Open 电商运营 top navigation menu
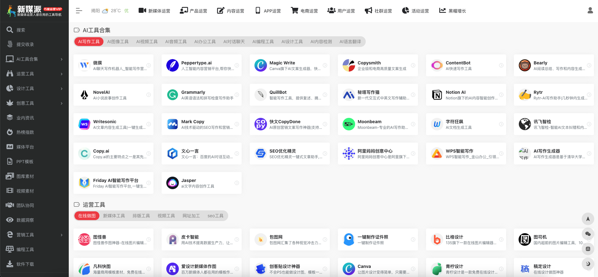The image size is (598, 277). coord(304,11)
